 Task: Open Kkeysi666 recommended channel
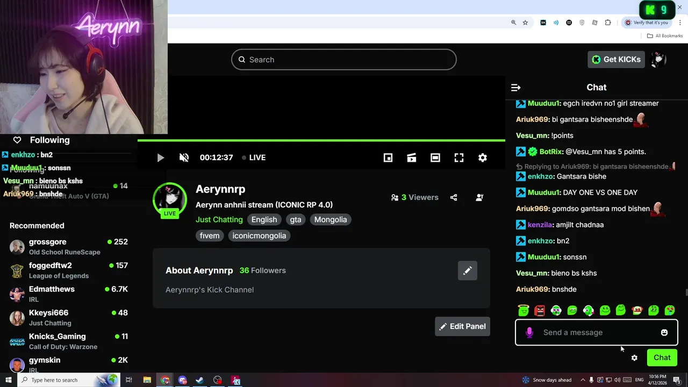click(69, 318)
